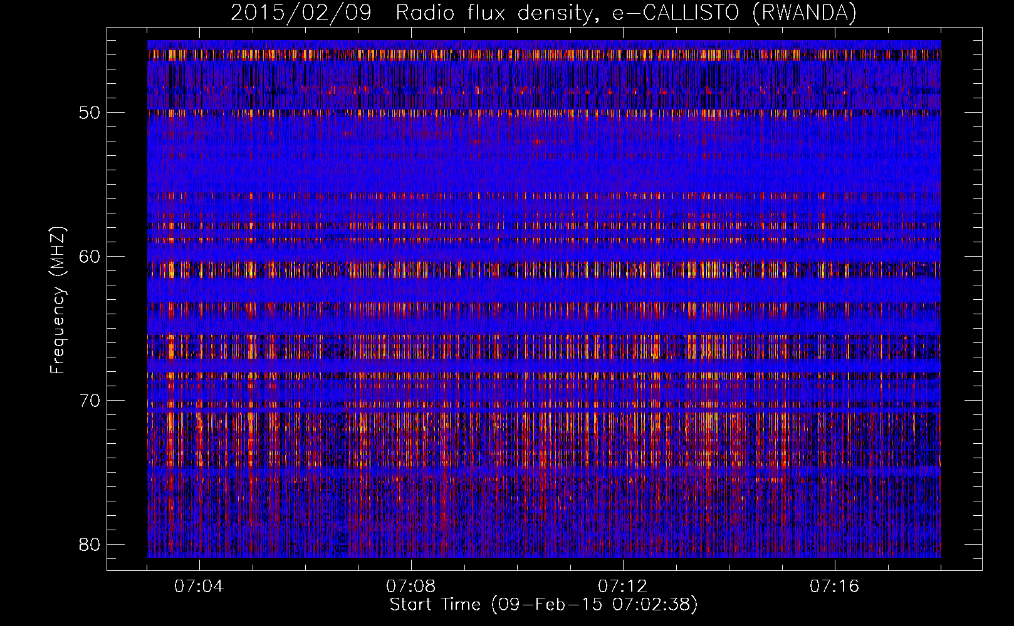
Task: Click the 07:04 time tick label
Action: click(199, 587)
